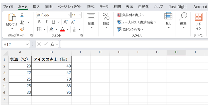Apply fill color with the paint bucket
Viewport: 210px width, 106px height.
click(51, 29)
